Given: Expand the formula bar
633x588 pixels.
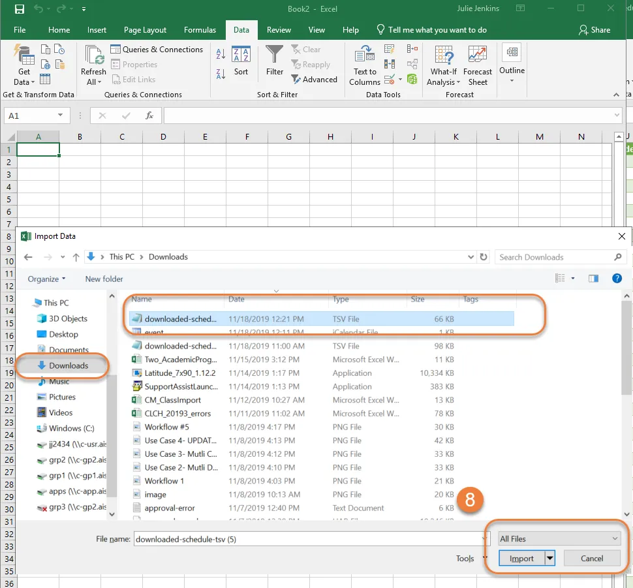Looking at the screenshot, I should (617, 116).
